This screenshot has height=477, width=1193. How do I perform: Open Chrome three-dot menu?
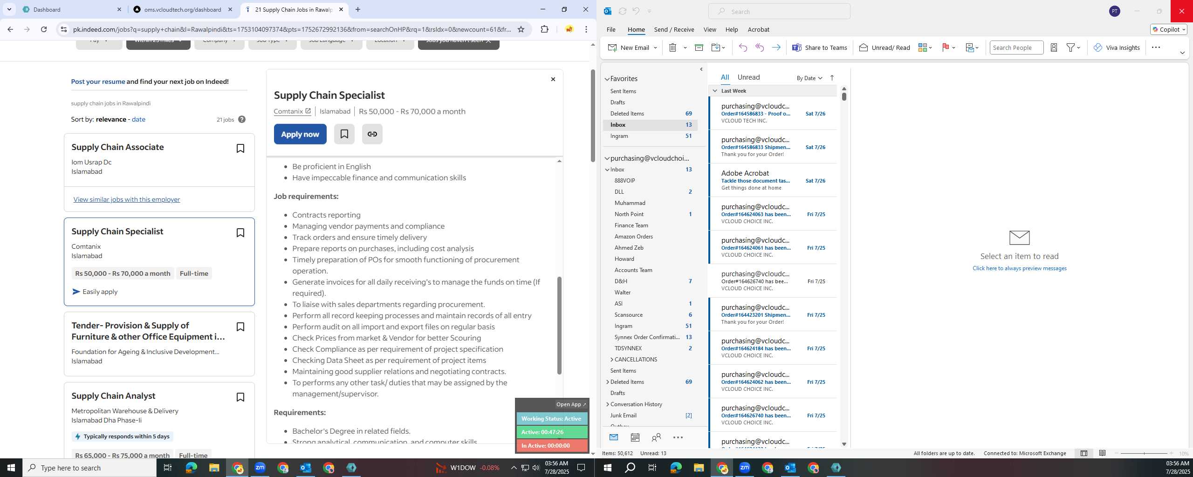coord(586,29)
